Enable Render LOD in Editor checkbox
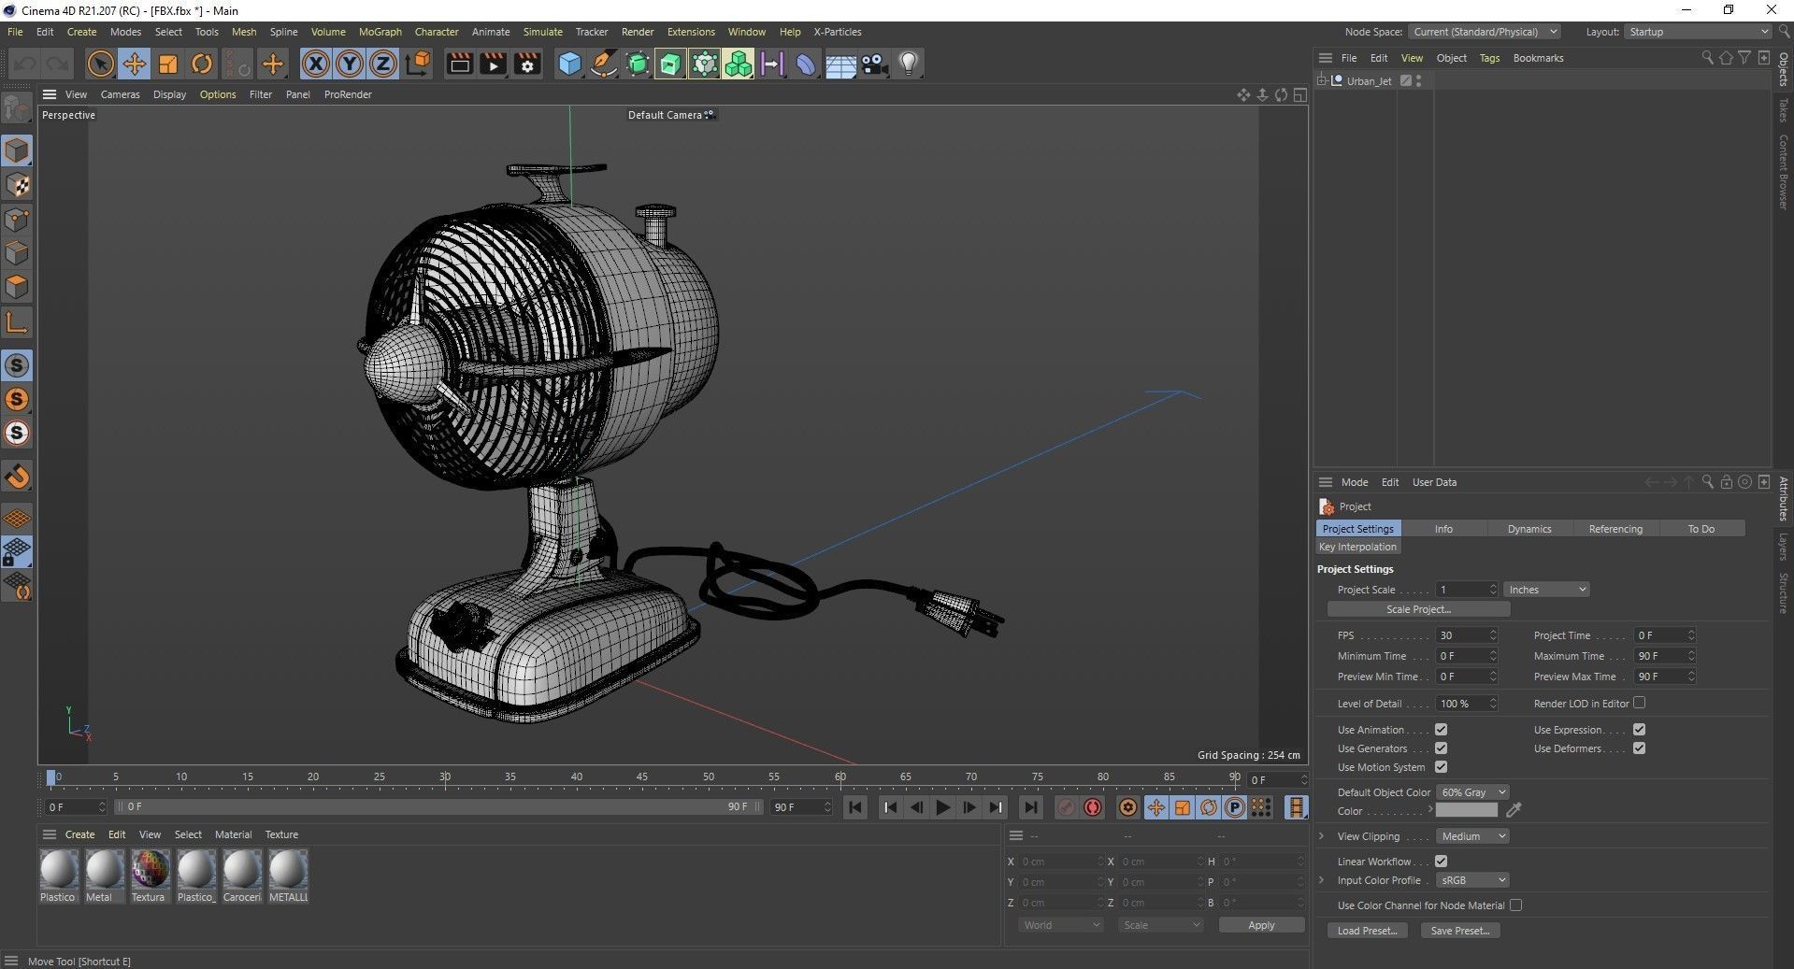Image resolution: width=1794 pixels, height=969 pixels. click(x=1639, y=703)
